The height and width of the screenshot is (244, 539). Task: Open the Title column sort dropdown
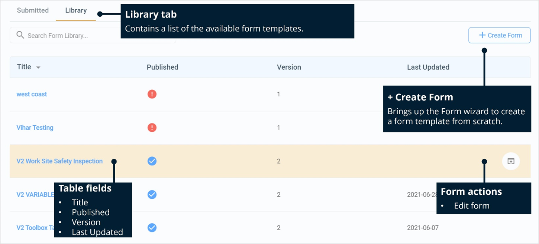pos(39,67)
